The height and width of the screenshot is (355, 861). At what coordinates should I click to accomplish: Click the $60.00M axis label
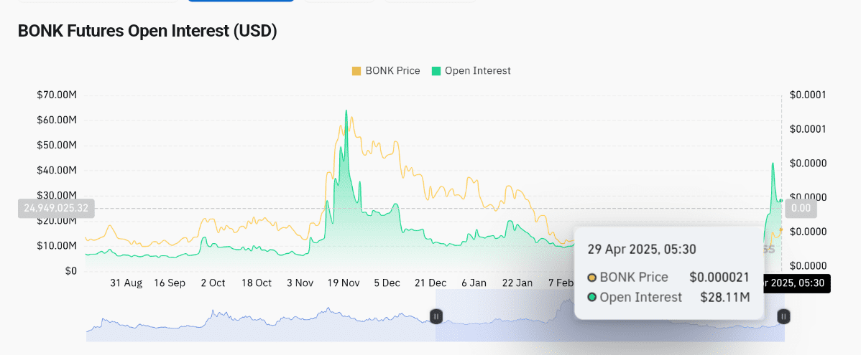pyautogui.click(x=57, y=120)
